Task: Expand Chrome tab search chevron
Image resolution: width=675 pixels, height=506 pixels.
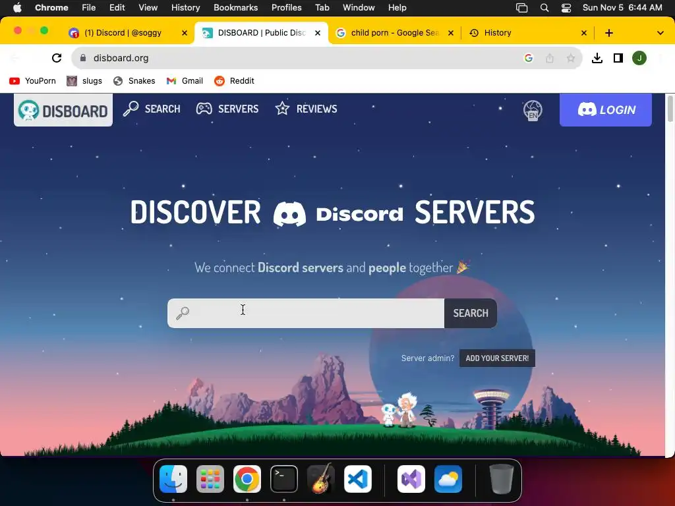Action: point(660,33)
